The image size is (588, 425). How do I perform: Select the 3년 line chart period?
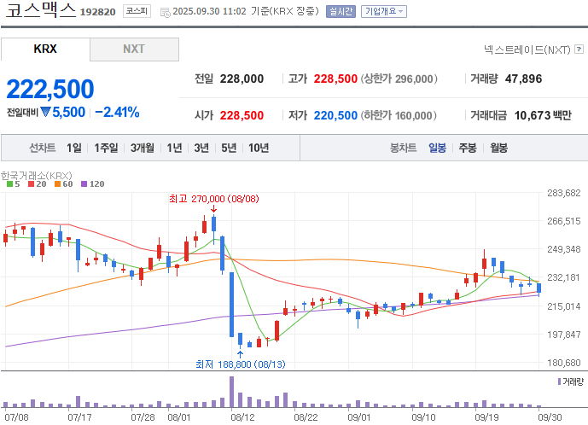click(201, 148)
